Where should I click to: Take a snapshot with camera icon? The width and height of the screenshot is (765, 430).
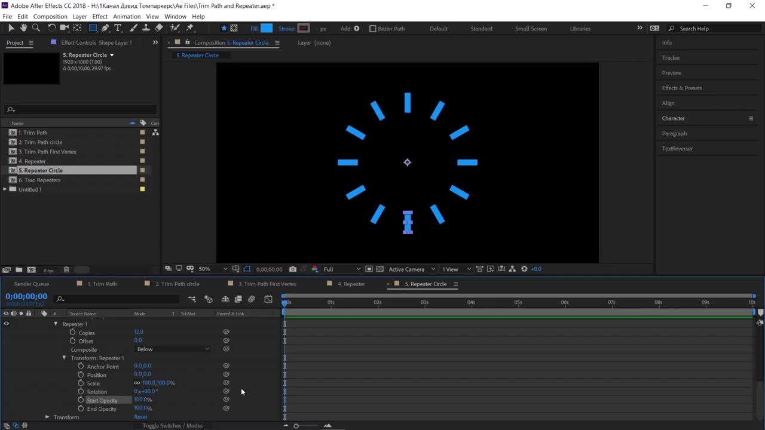pos(293,269)
